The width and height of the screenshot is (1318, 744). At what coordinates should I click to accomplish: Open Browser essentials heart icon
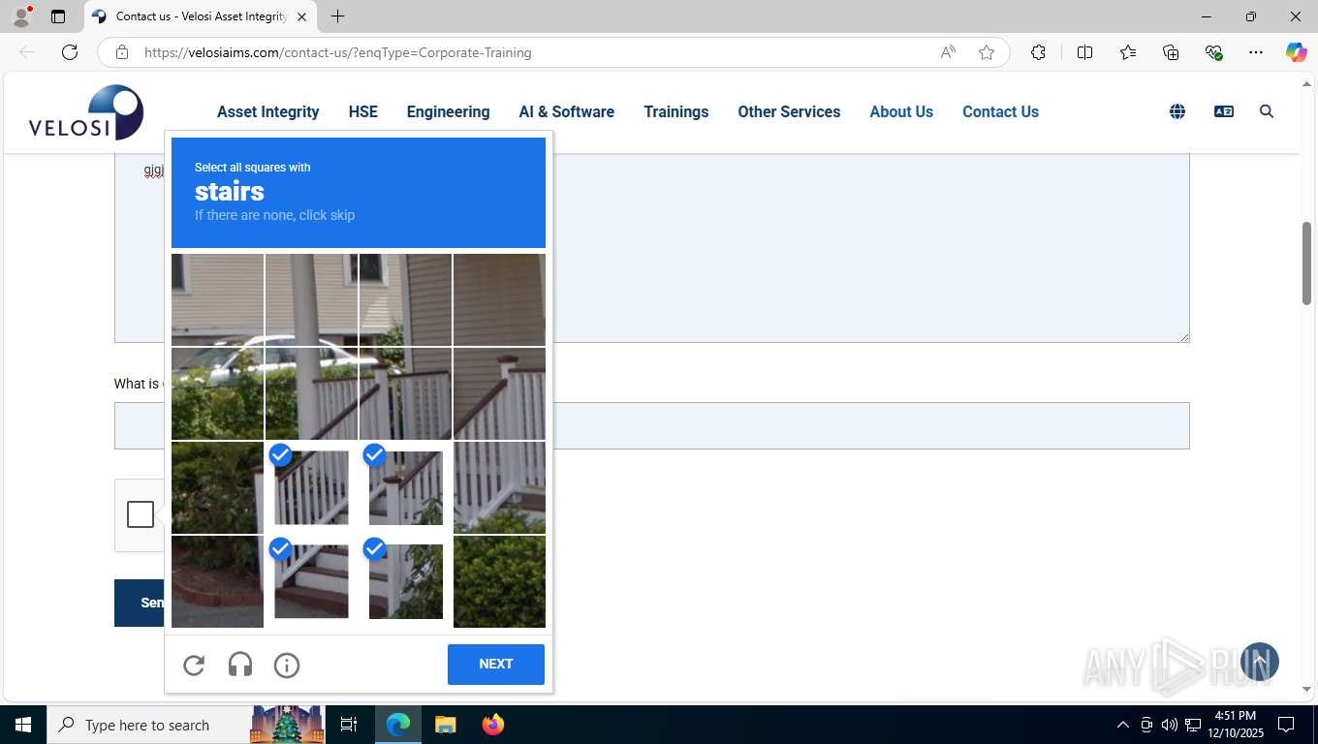(1213, 52)
